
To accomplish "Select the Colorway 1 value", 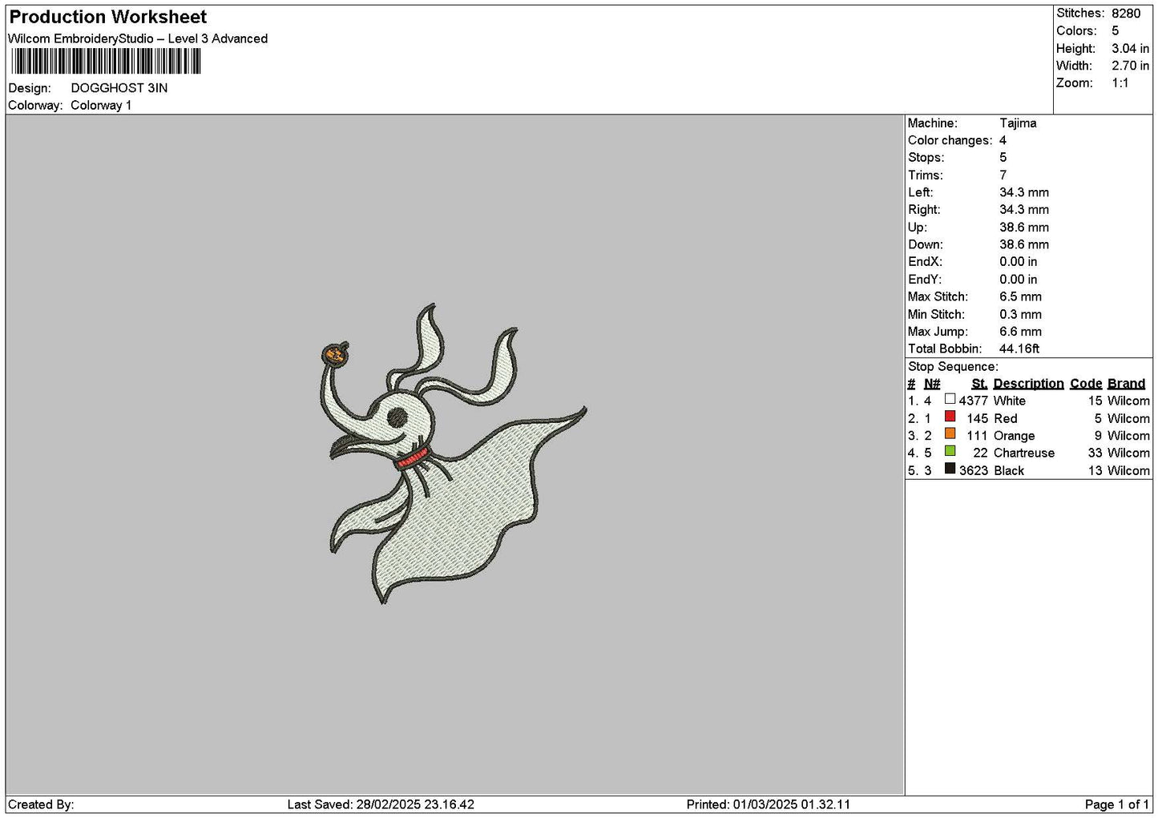I will coord(101,106).
